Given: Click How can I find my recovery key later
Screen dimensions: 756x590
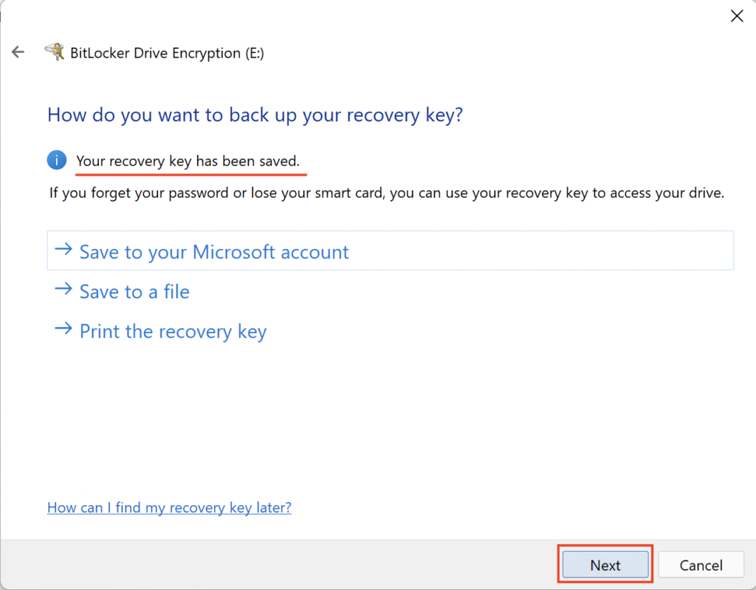Looking at the screenshot, I should pyautogui.click(x=169, y=507).
